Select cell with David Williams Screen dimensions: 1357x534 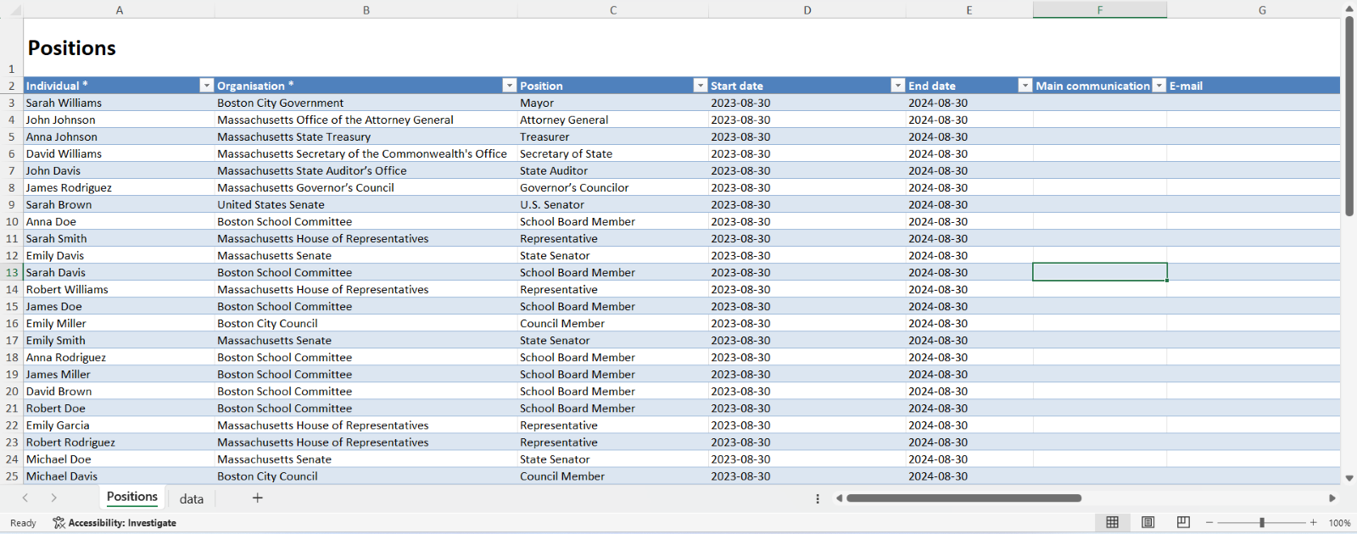click(119, 153)
